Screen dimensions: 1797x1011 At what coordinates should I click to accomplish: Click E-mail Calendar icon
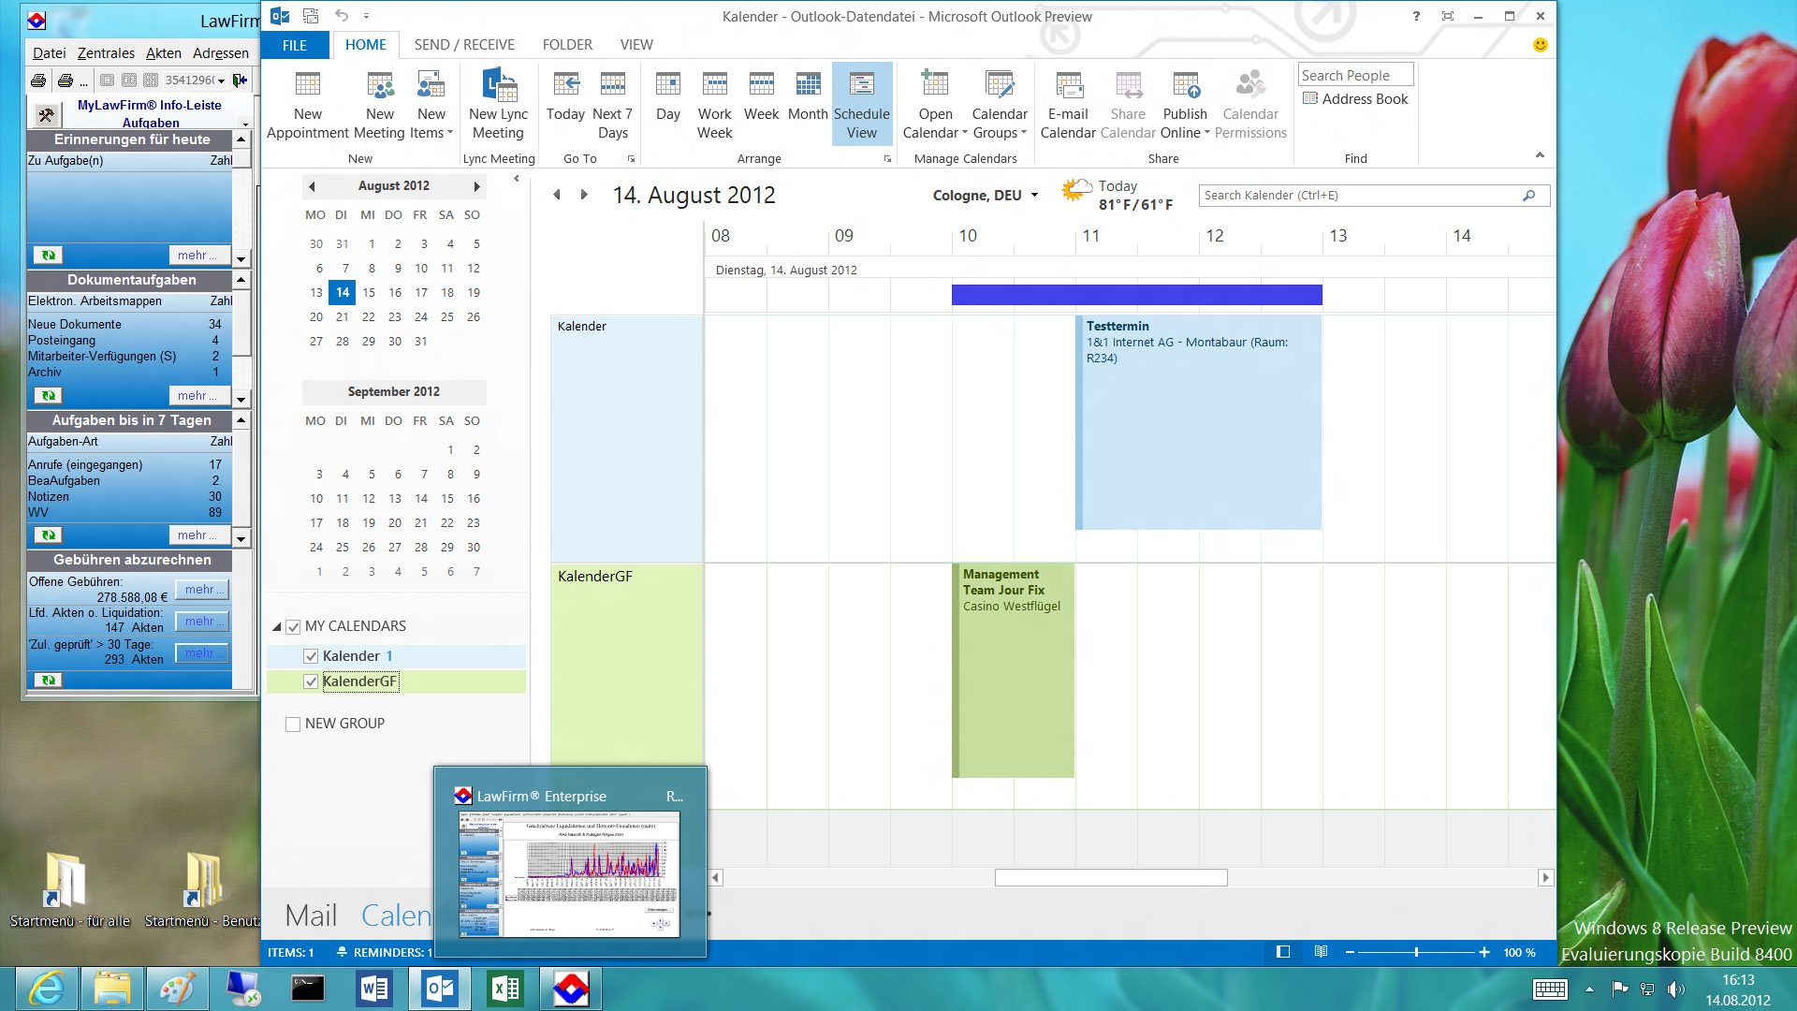(1068, 86)
